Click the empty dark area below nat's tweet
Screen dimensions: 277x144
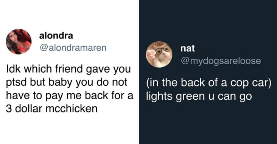(x=208, y=123)
